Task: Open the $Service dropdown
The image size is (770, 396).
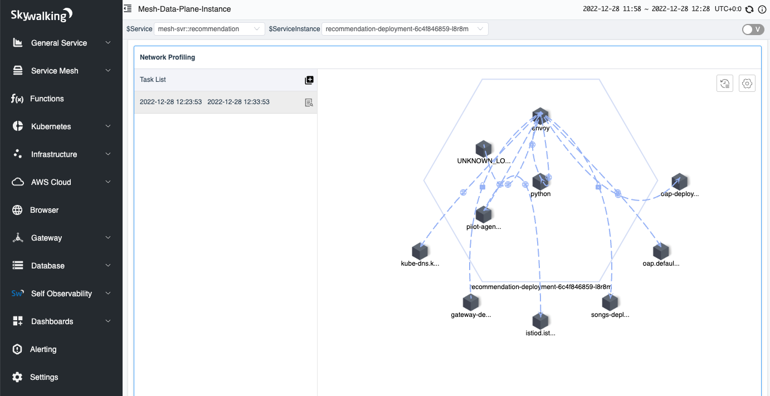Action: click(209, 29)
